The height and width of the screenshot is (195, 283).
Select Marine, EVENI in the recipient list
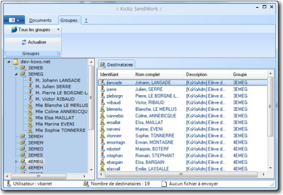149,129
